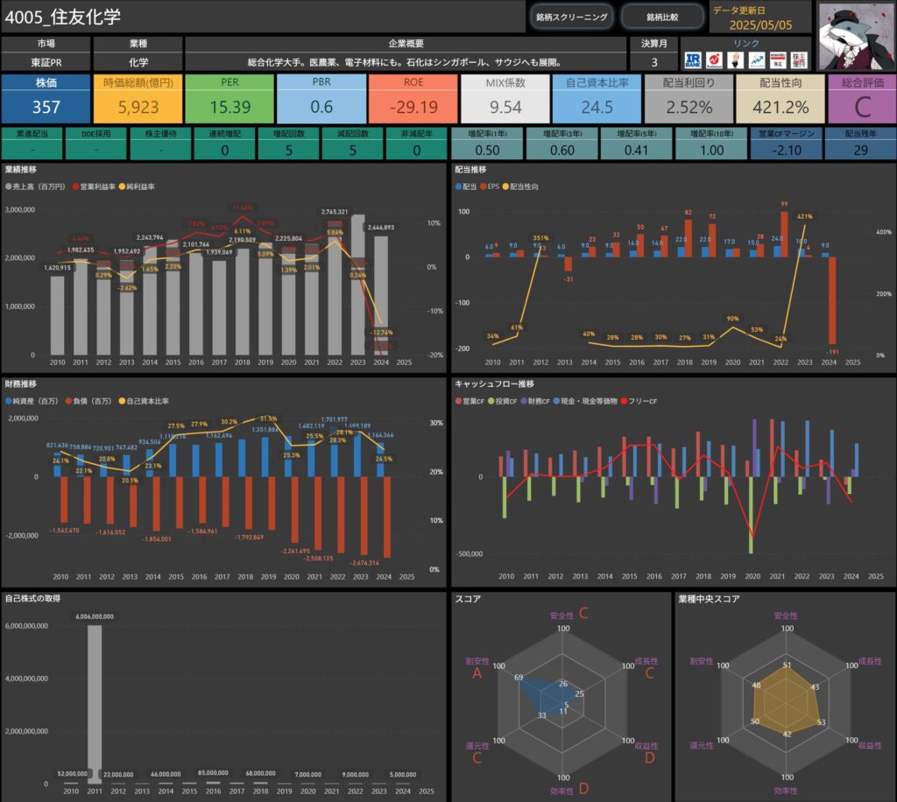Select the 2024 EPS bar labeled -191
The height and width of the screenshot is (802, 897).
832,300
